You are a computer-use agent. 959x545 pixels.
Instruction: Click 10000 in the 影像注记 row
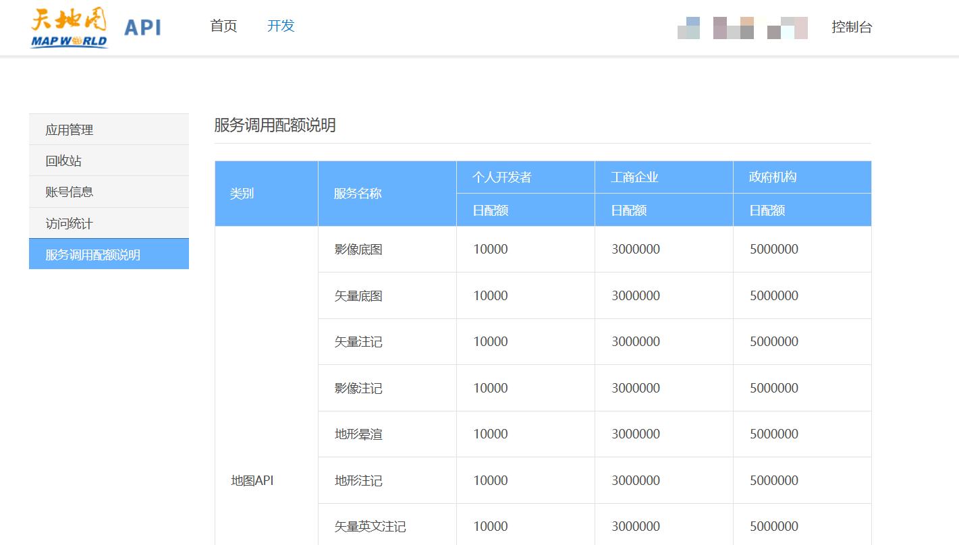[x=491, y=388]
